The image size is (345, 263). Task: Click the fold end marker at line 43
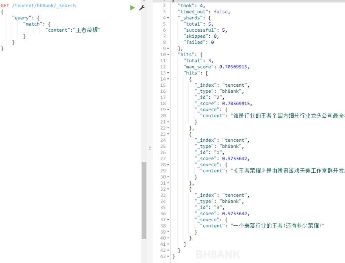coord(168,256)
